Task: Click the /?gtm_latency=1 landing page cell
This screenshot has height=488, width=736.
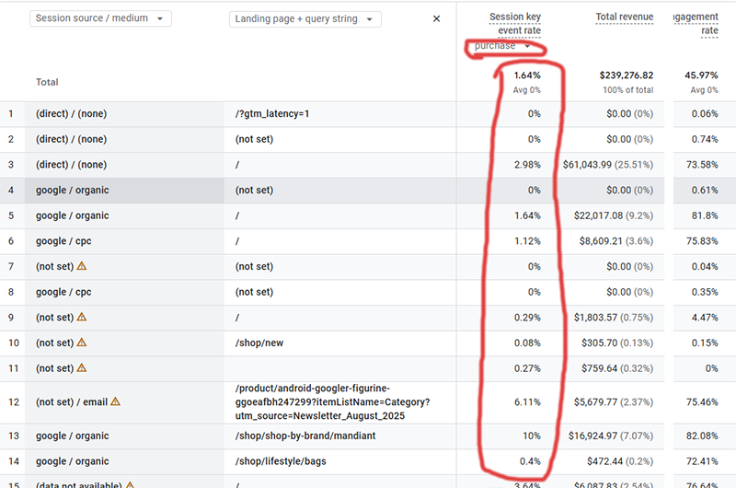Action: pos(272,113)
